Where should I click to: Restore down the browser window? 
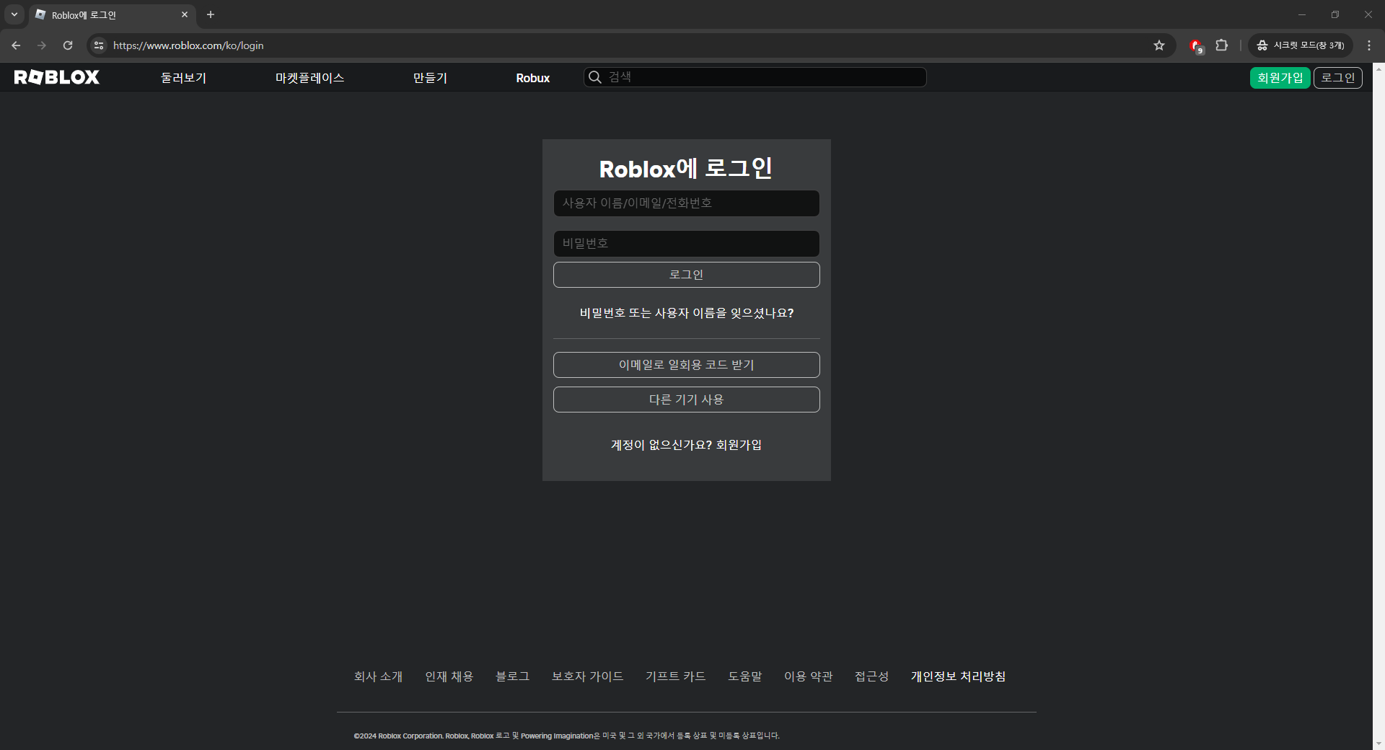tap(1335, 14)
